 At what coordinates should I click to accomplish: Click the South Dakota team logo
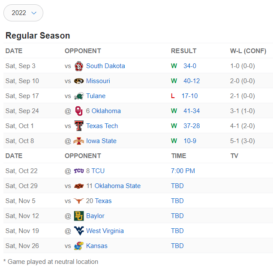coord(79,66)
